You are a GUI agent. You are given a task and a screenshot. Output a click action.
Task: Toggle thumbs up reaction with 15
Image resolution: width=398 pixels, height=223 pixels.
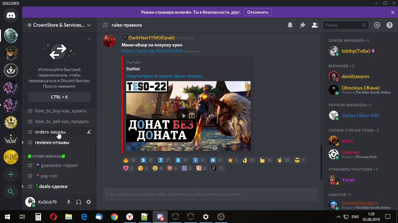coord(266,160)
